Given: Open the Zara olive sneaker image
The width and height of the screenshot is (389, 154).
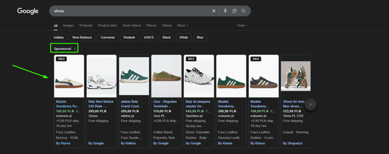Looking at the screenshot, I should coord(166,76).
